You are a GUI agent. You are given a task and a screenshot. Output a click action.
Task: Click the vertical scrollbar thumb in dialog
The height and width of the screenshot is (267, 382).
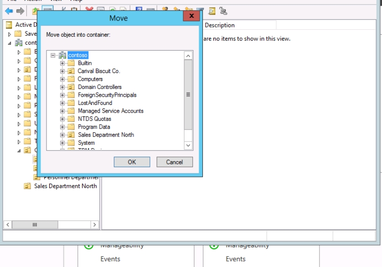pyautogui.click(x=188, y=94)
